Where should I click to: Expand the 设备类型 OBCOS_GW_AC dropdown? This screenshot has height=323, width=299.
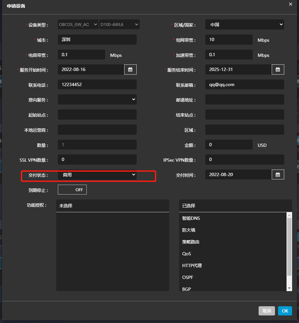tap(78, 25)
